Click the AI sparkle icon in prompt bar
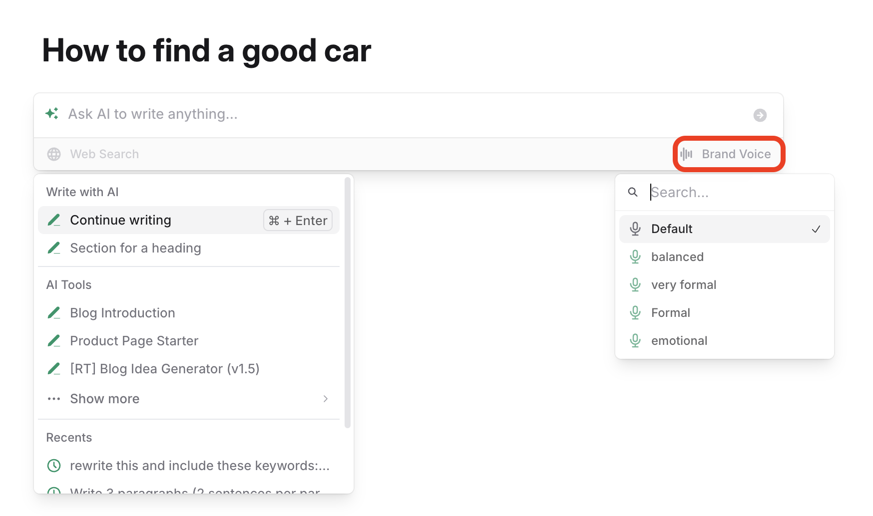This screenshot has height=516, width=873. [52, 114]
